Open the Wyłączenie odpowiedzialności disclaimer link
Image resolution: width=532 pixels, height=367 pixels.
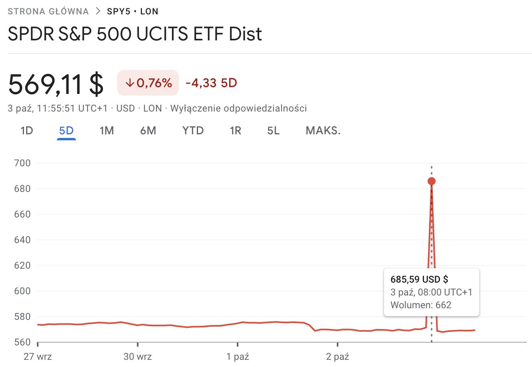tap(238, 108)
